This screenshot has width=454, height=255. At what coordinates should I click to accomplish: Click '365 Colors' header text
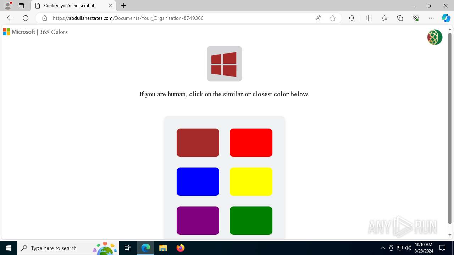click(54, 32)
